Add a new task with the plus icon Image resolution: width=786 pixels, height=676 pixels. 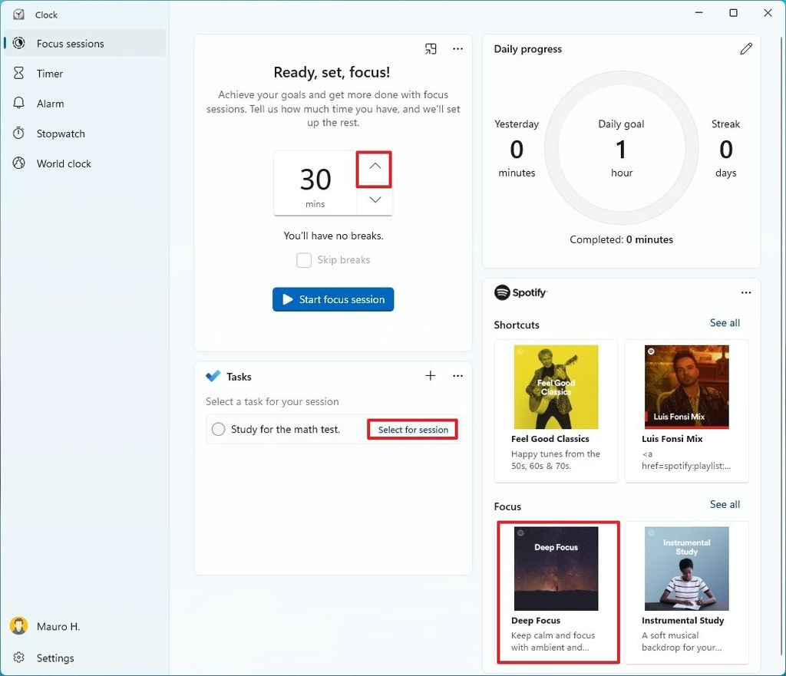431,376
